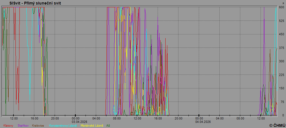The image size is (286, 128).
Task: Click the chart title SISvit - Přímý sluneční svit
Action: coord(35,3)
